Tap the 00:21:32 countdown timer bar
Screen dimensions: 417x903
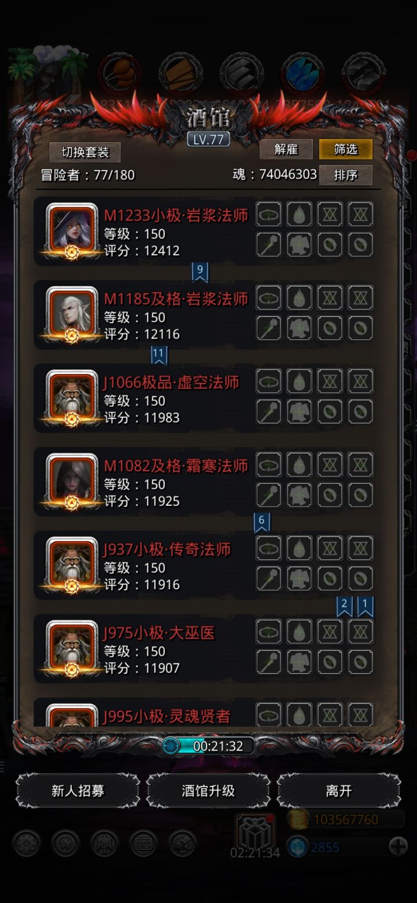tap(209, 746)
